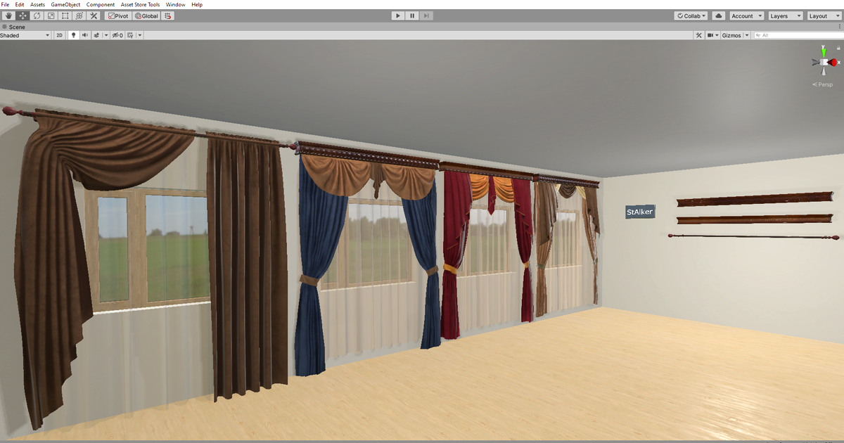The image size is (844, 443).
Task: Open the Component menu
Action: point(101,4)
